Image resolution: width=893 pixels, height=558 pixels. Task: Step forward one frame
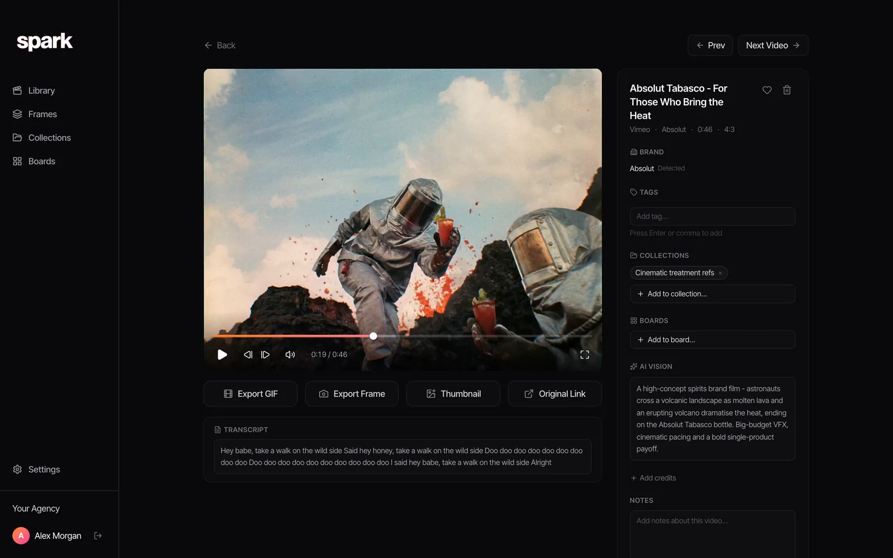tap(266, 354)
